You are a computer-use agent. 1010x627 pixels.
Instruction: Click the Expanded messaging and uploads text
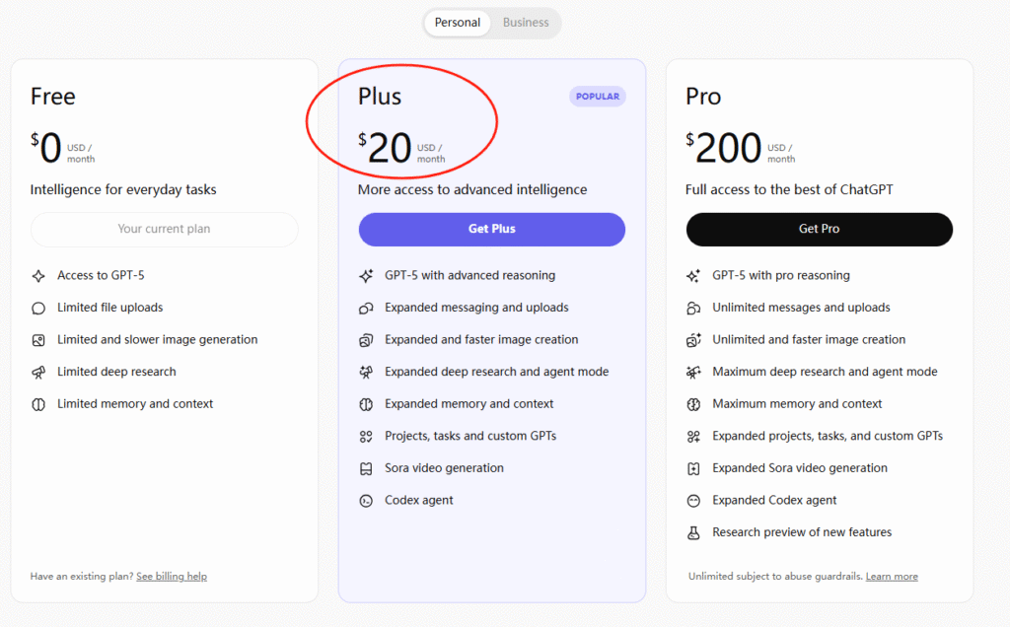(476, 308)
